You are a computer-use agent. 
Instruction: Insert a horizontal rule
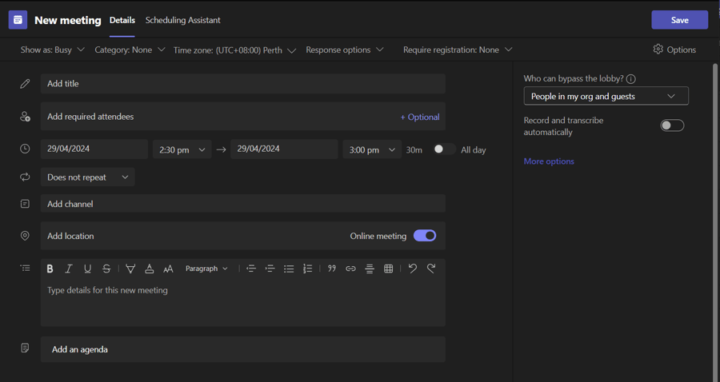370,269
